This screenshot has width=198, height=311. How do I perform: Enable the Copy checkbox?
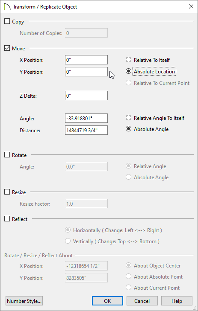click(7, 21)
